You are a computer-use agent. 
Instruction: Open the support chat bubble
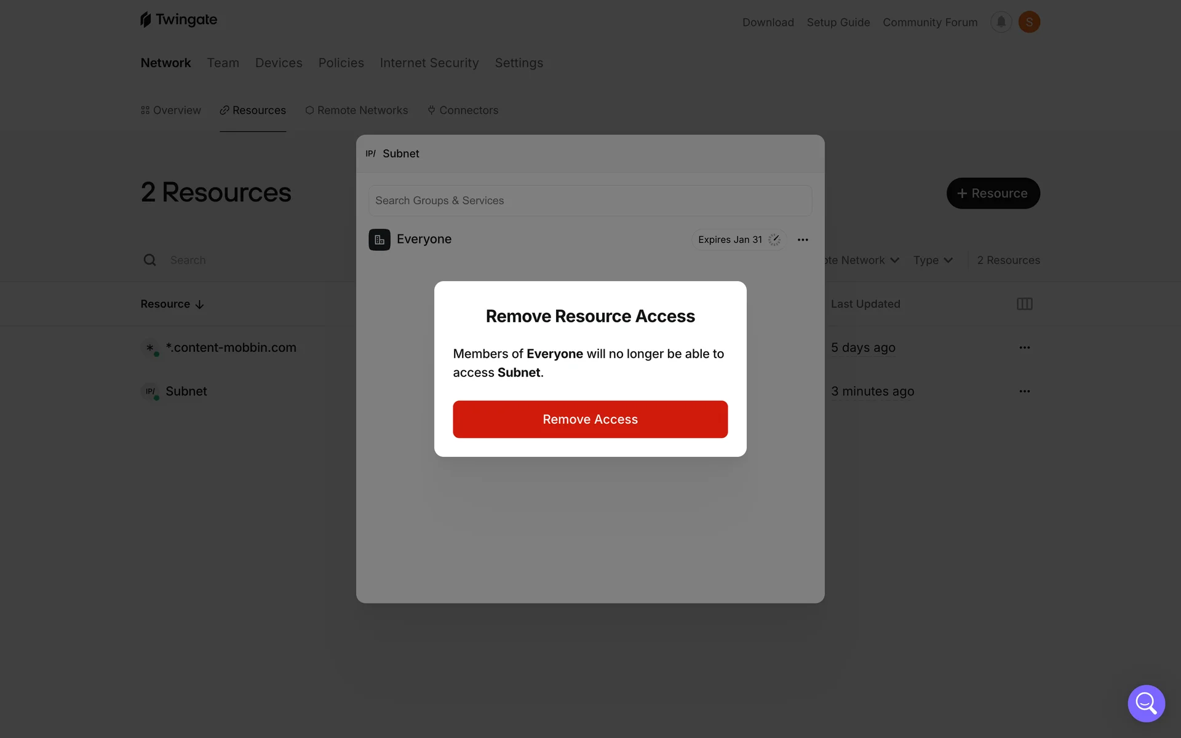(x=1146, y=703)
